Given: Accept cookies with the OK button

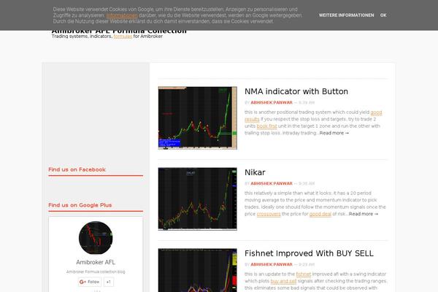Looking at the screenshot, I should click(383, 15).
